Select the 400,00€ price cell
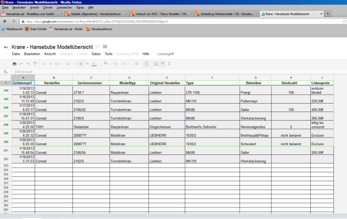The width and height of the screenshot is (347, 219). (322, 108)
